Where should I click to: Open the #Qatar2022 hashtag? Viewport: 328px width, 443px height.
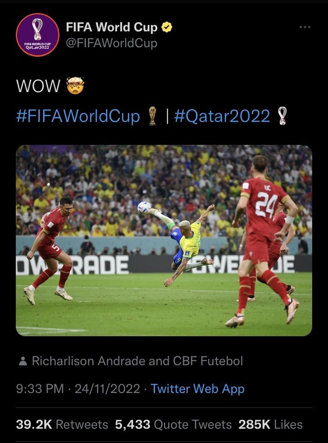[222, 116]
